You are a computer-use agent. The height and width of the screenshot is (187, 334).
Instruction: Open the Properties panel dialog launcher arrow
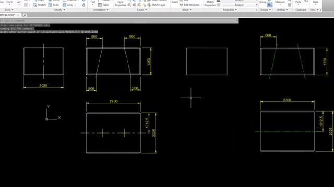point(256,10)
